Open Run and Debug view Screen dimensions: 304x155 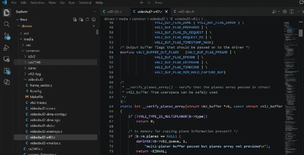6,48
